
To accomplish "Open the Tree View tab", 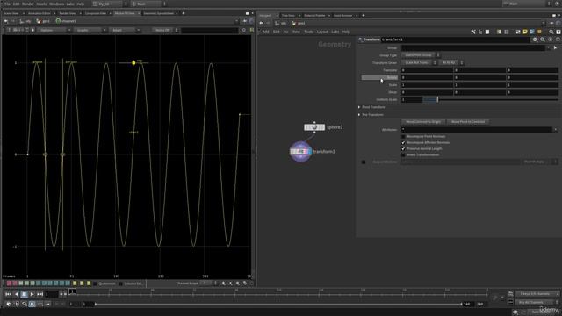I will tap(288, 16).
